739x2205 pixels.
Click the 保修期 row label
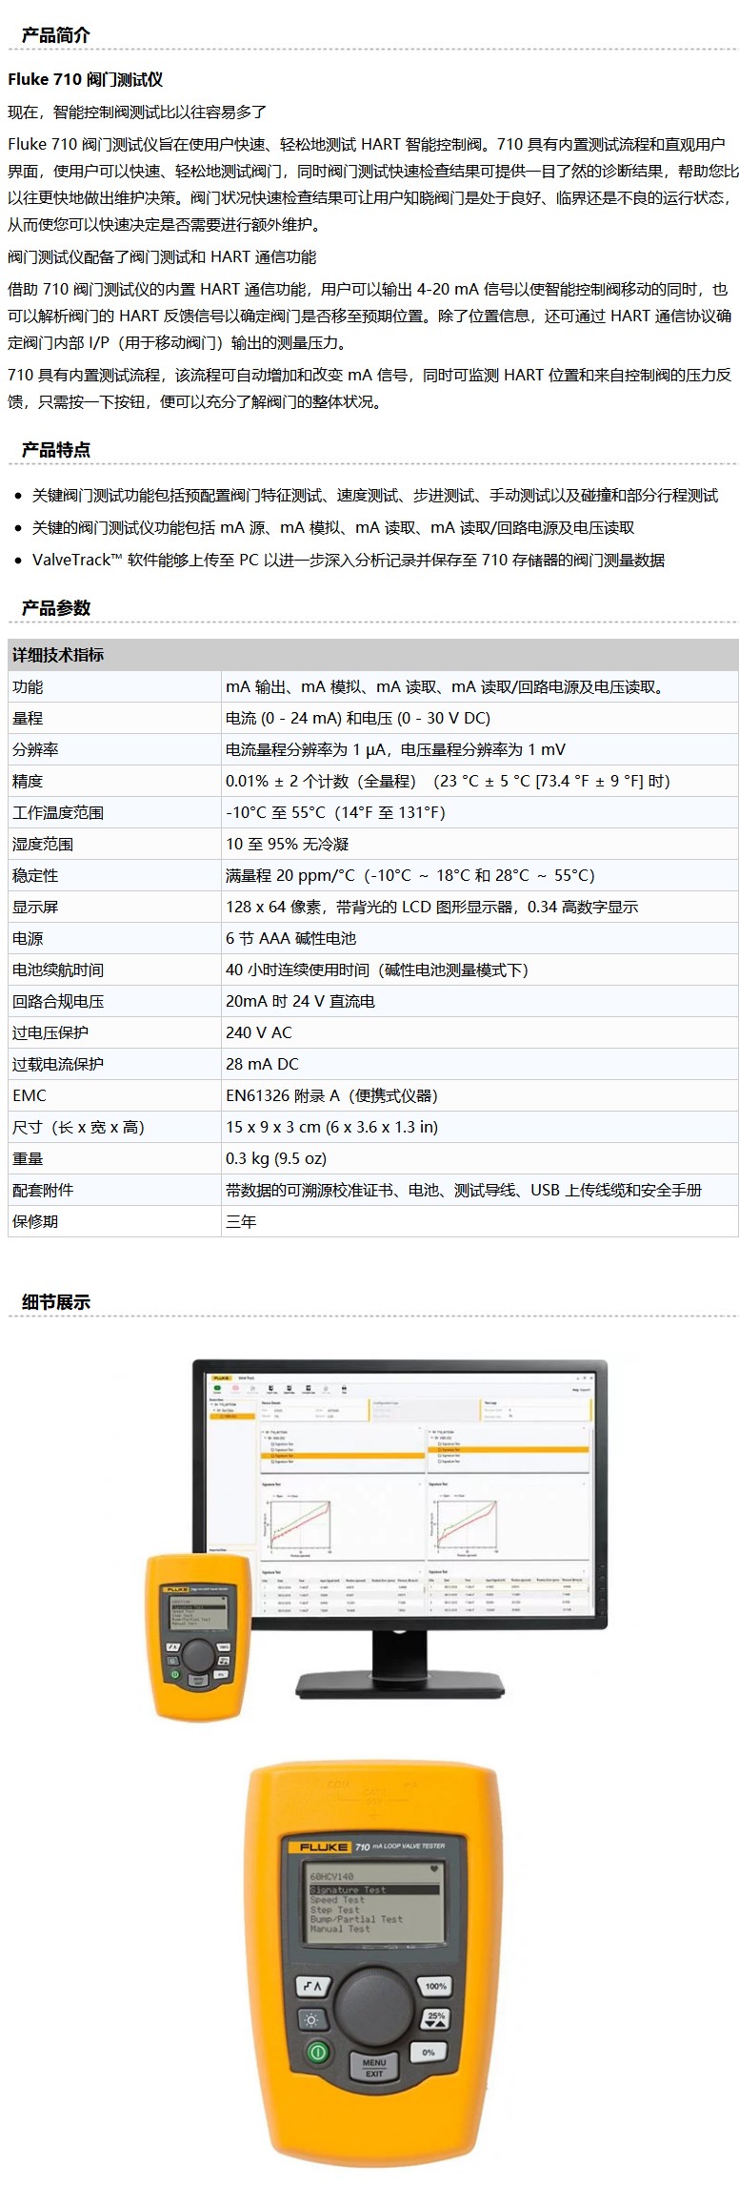(35, 1221)
